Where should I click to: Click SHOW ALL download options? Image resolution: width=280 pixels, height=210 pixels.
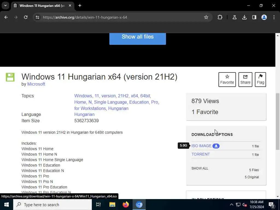[200, 168]
